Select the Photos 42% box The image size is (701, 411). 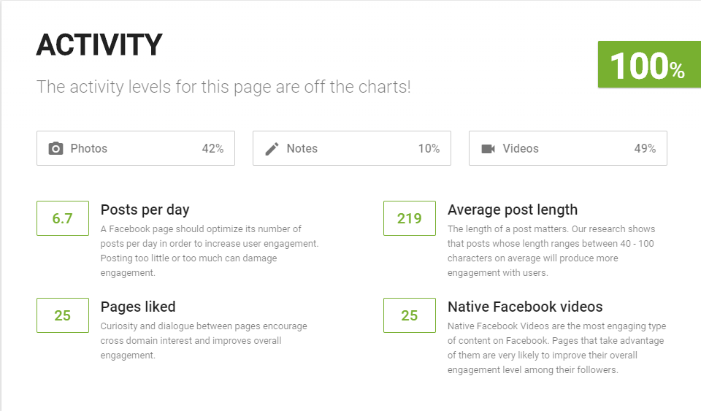(136, 148)
